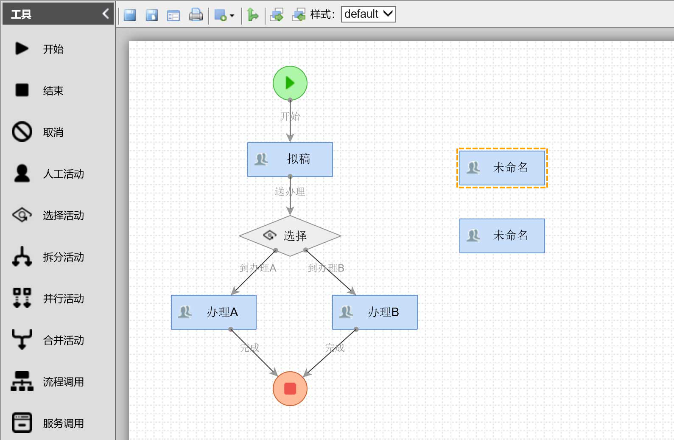
Task: Click the red end node on canvas
Action: (290, 389)
